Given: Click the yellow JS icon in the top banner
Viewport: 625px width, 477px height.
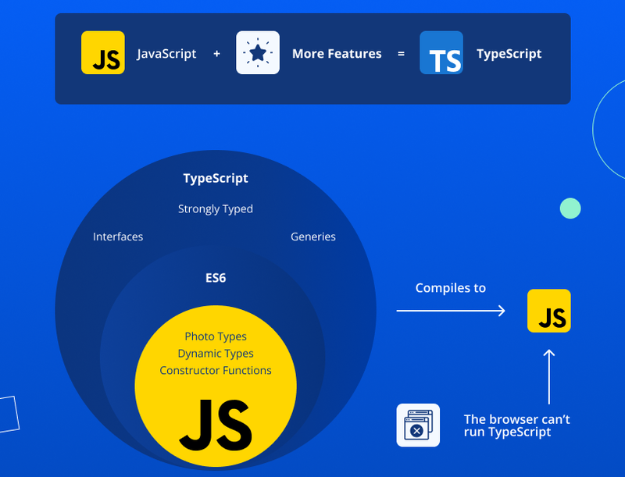Looking at the screenshot, I should pyautogui.click(x=102, y=53).
